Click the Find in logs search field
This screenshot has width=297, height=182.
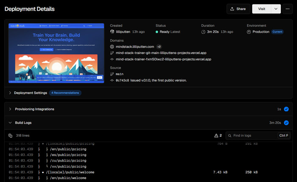point(252,136)
